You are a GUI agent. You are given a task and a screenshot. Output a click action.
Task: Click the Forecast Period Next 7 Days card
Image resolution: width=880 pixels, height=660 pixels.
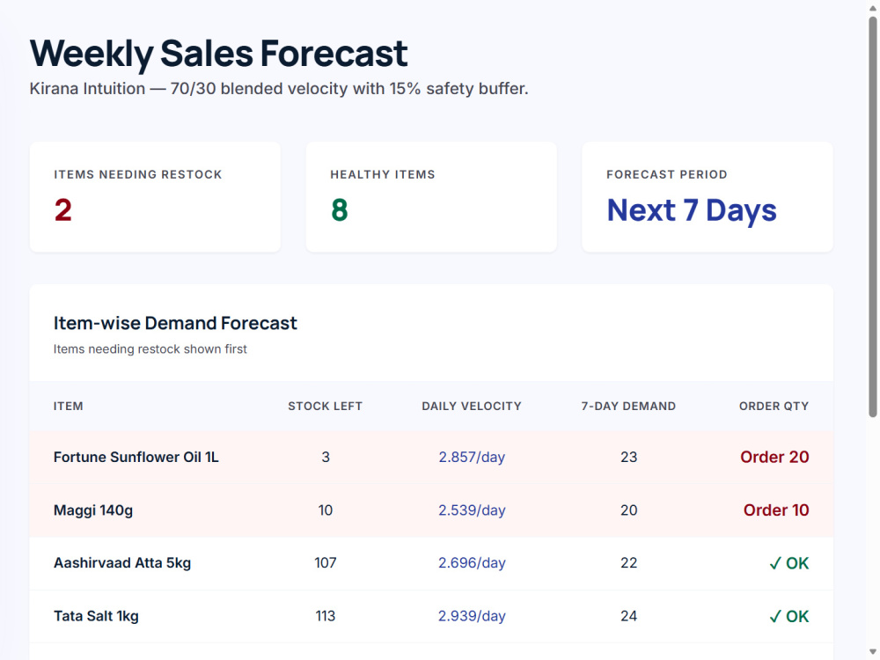point(708,197)
